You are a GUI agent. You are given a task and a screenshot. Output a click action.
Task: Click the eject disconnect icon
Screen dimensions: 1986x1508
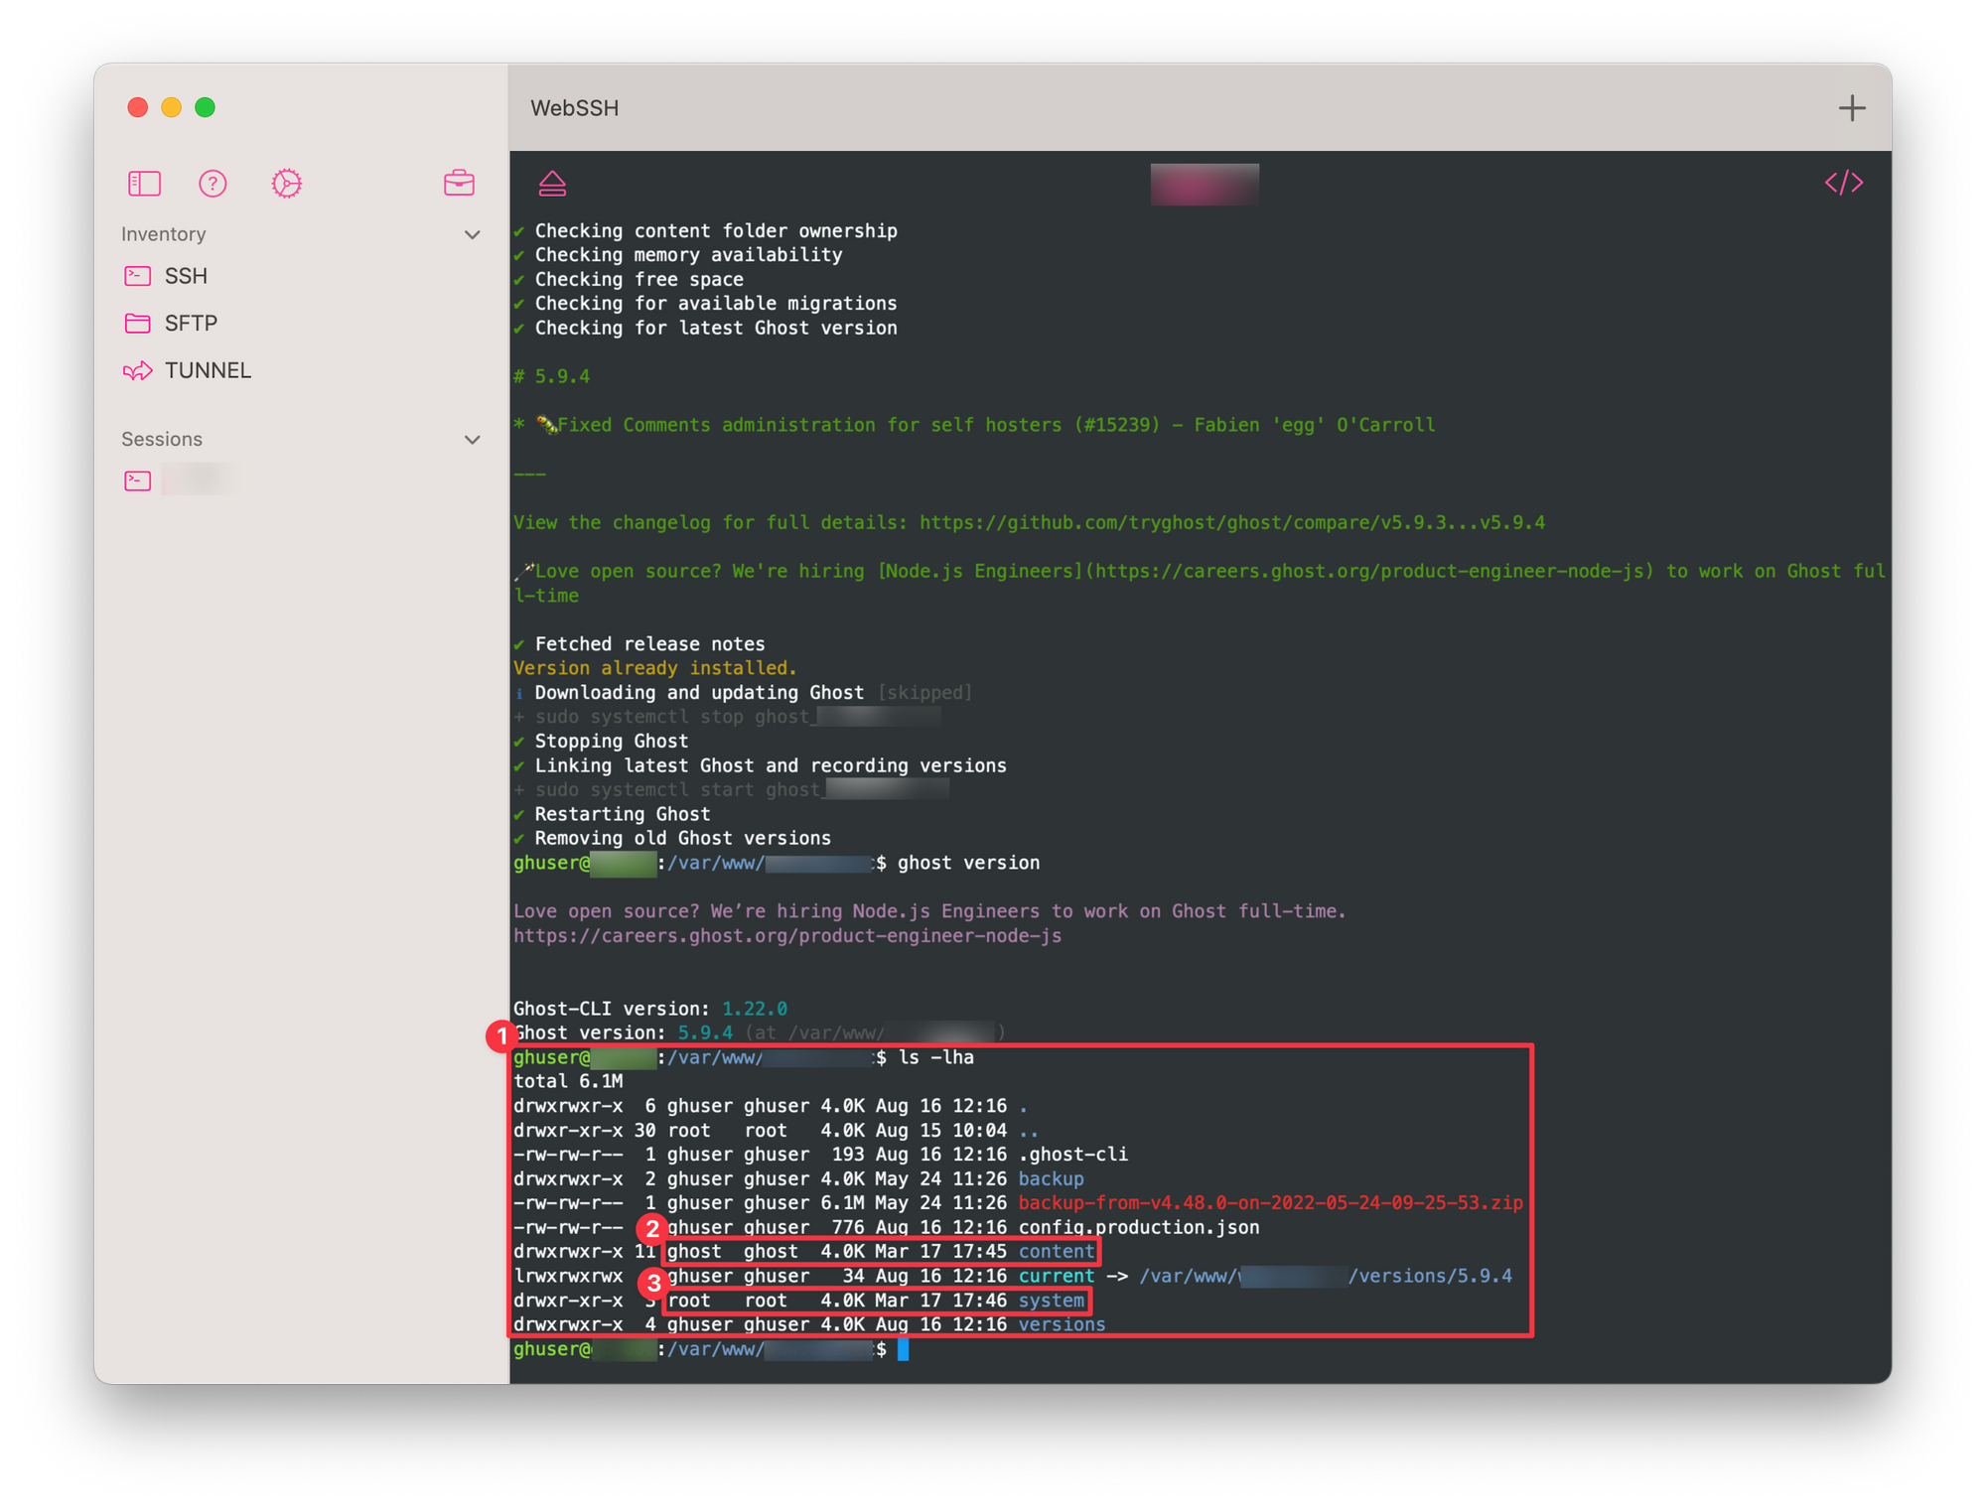tap(552, 184)
